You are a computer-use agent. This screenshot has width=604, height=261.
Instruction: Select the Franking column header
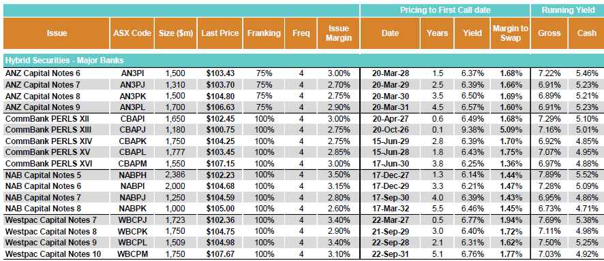point(264,33)
